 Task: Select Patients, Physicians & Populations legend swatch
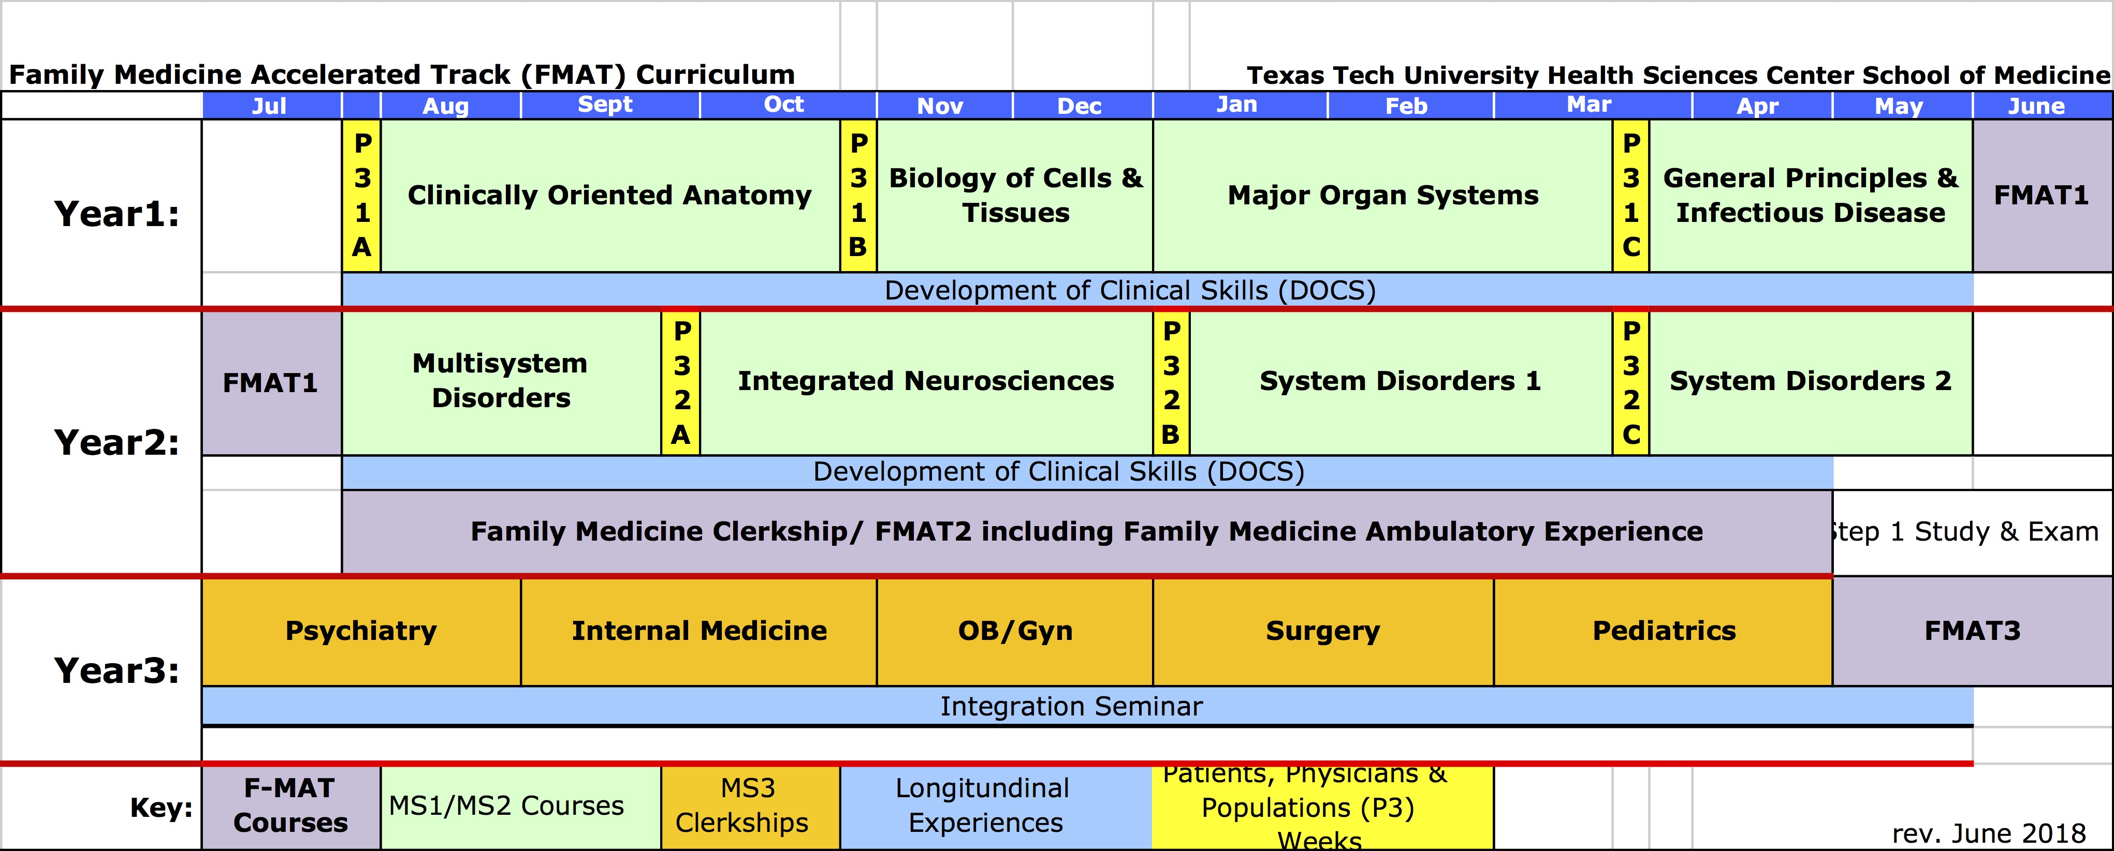point(1322,807)
